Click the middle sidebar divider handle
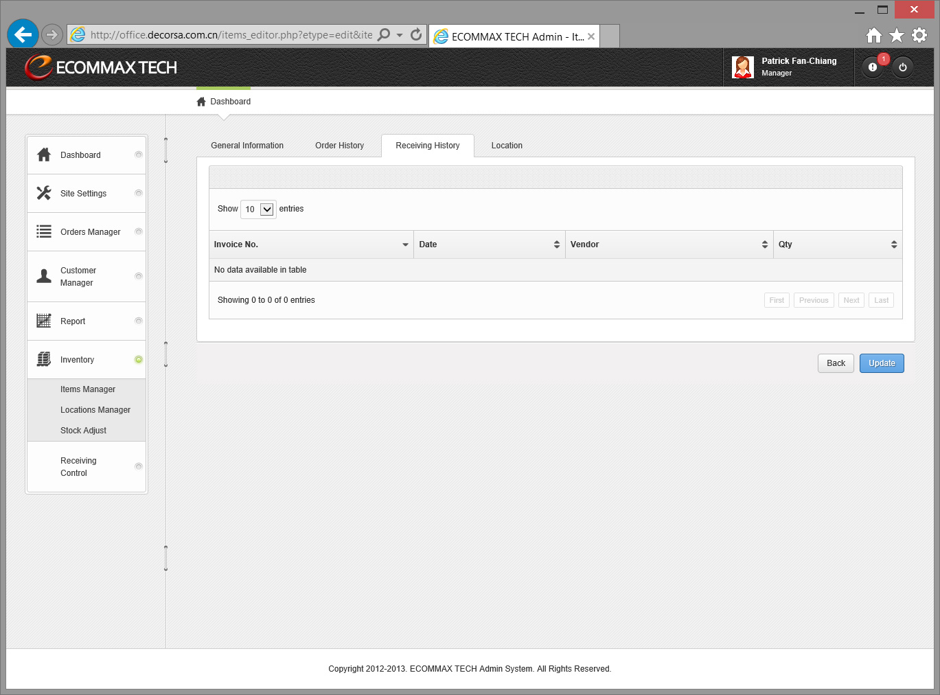 click(165, 354)
